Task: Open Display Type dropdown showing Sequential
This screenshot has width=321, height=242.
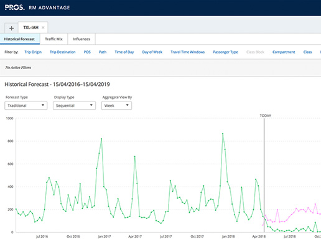Action: pyautogui.click(x=74, y=106)
